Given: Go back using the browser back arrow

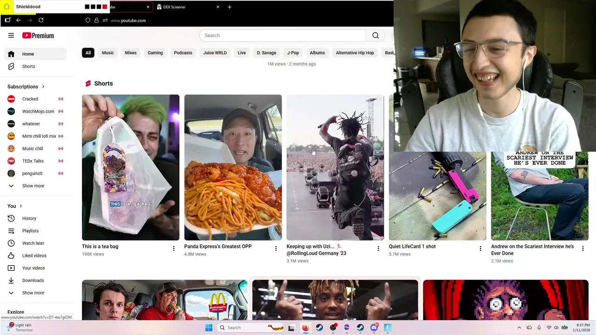Looking at the screenshot, I should (19, 20).
